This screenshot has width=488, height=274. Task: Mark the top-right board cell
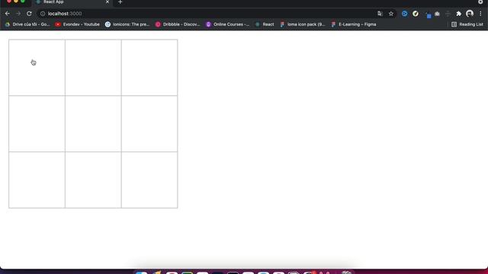click(x=149, y=68)
